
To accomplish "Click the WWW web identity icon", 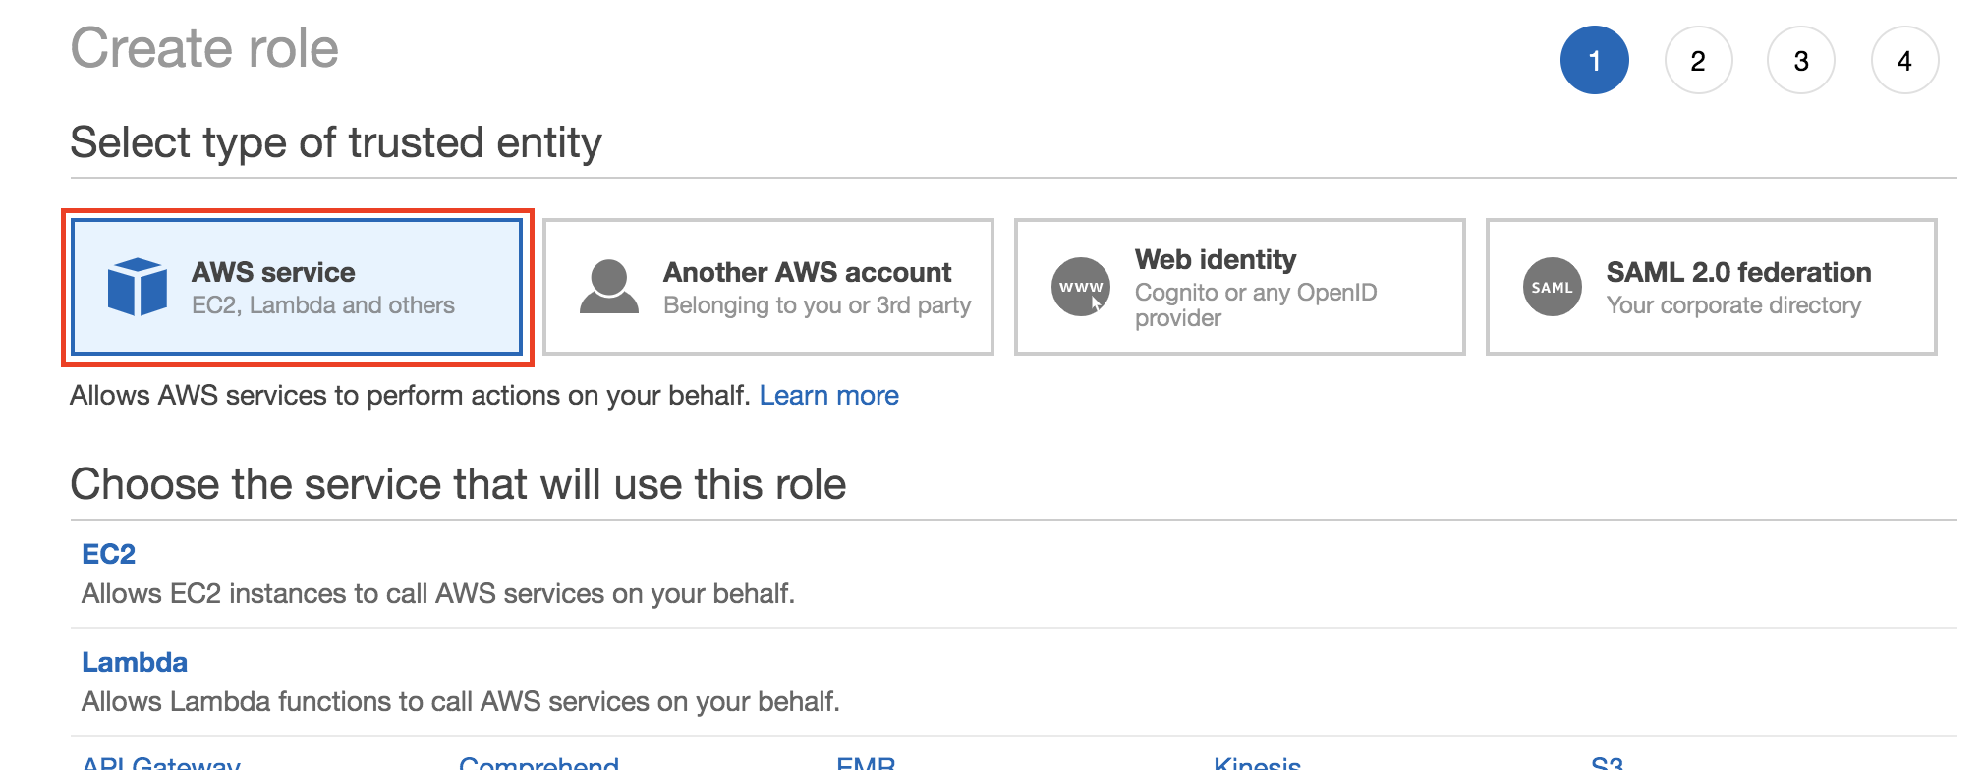I will coord(1081,287).
